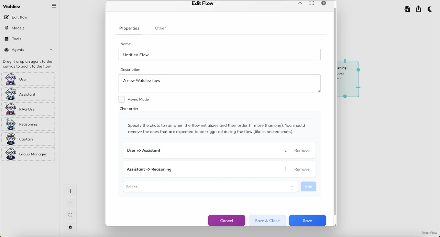This screenshot has height=237, width=440.
Task: Check the Async Mode checkbox
Action: coord(121,99)
